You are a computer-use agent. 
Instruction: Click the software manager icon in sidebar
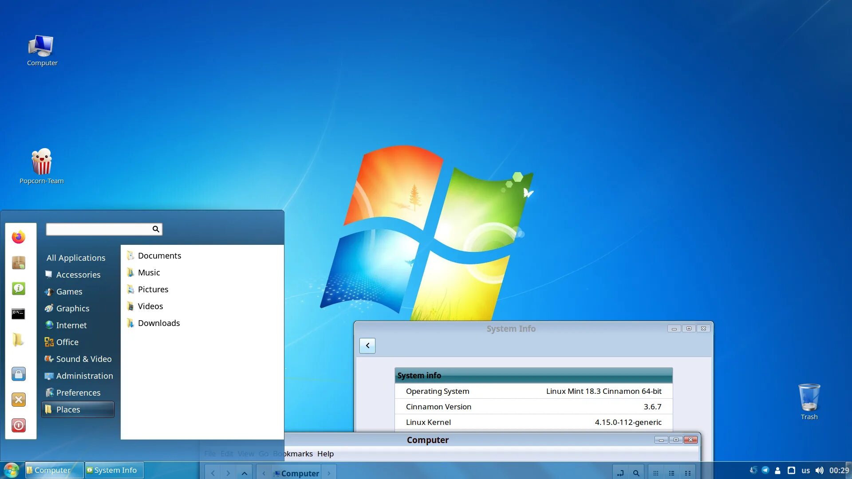[x=18, y=263]
